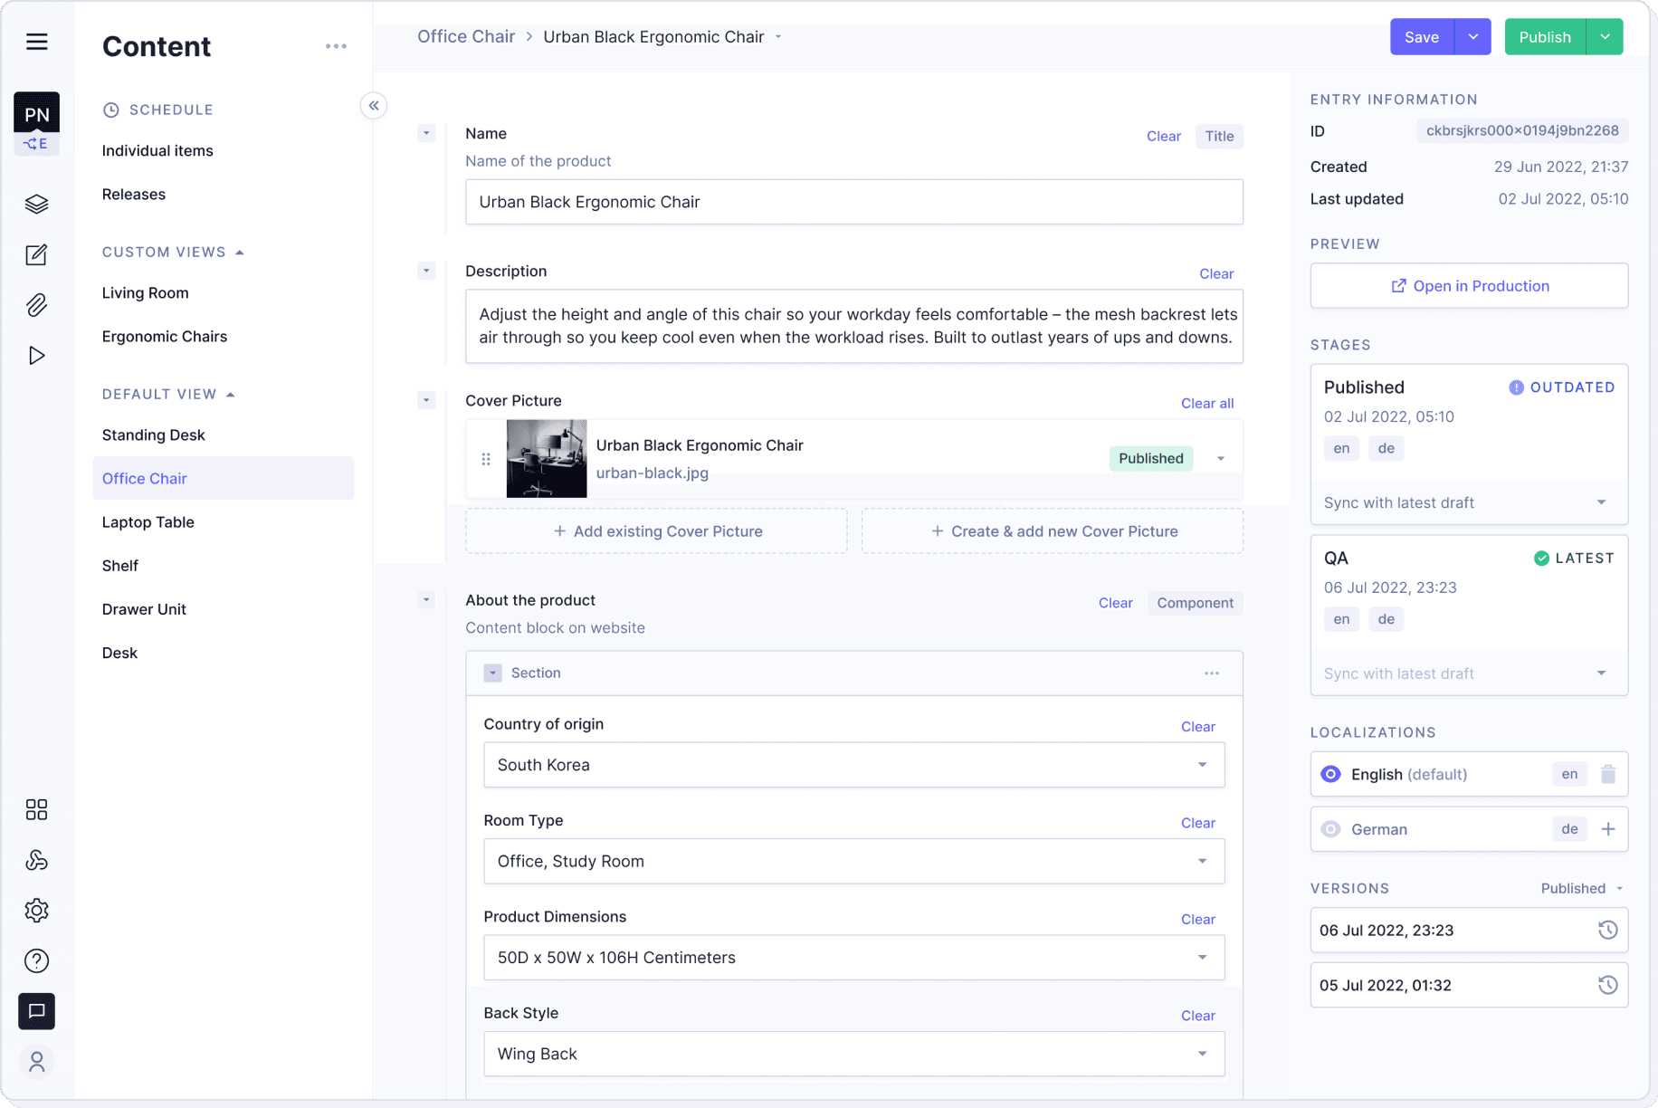Click Add existing Cover Picture
Screen dimensions: 1658x1108
click(x=656, y=531)
